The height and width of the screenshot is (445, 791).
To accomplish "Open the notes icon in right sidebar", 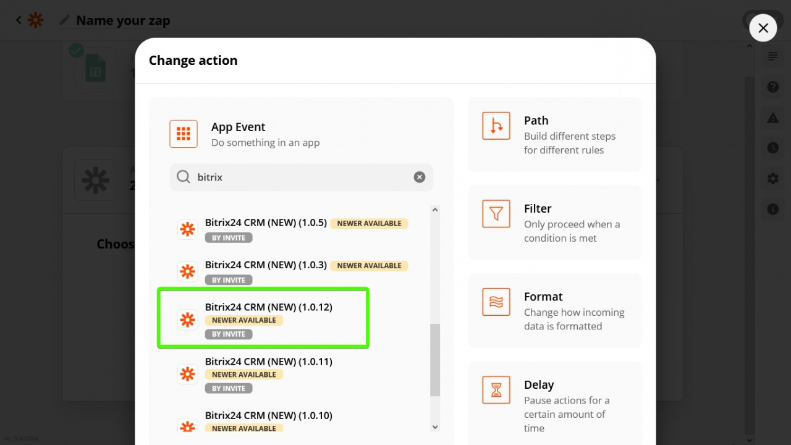I will pos(773,57).
